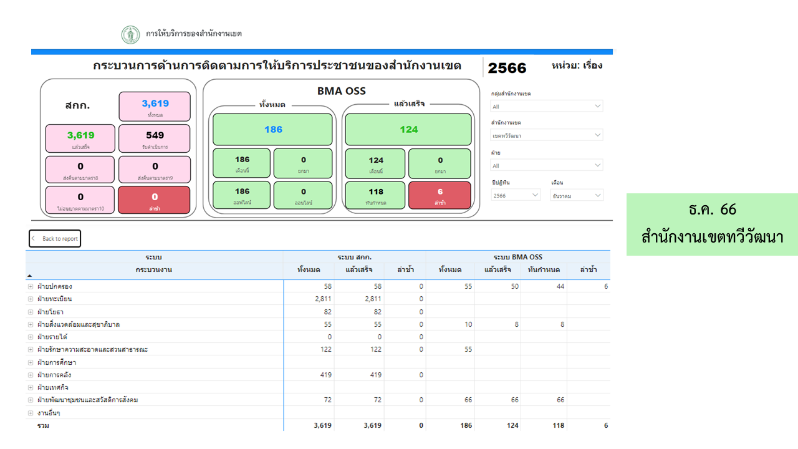Expand the งานอื่นๆ row
Viewport: 798px width, 449px height.
pyautogui.click(x=30, y=413)
